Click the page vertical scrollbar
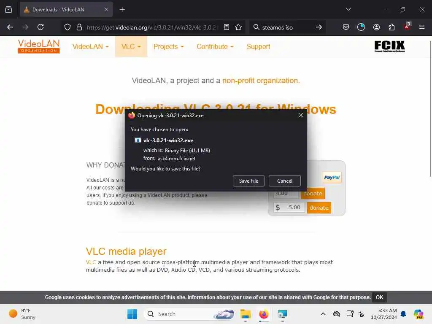This screenshot has height=324, width=432. point(430,108)
